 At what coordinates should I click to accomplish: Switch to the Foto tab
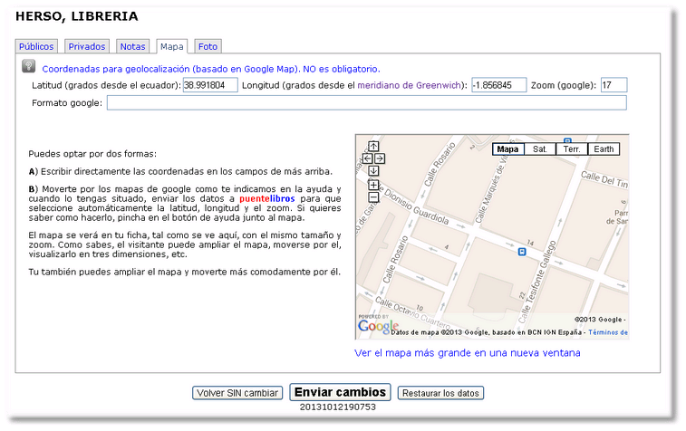click(208, 46)
